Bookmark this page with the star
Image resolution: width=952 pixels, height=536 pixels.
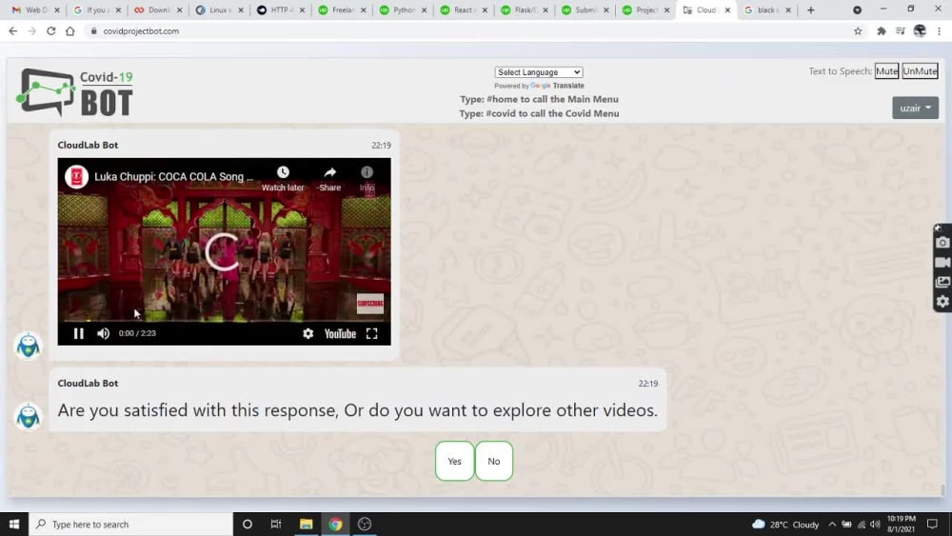(x=858, y=31)
